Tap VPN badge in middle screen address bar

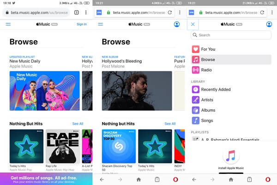tap(99, 12)
